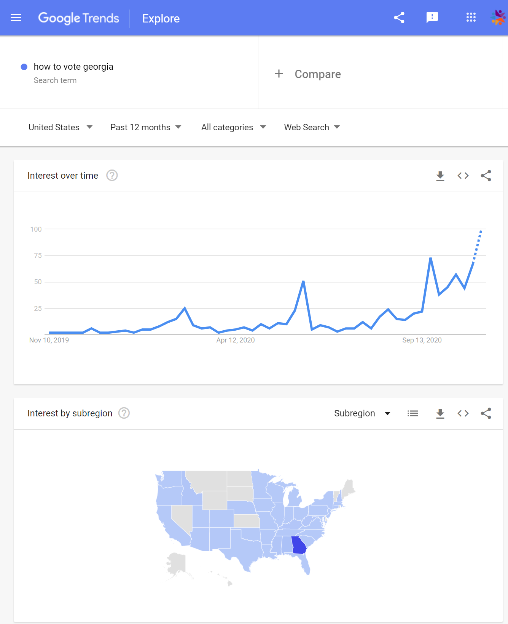This screenshot has height=624, width=508.
Task: Share the Interest by subregion widget
Action: pos(486,413)
